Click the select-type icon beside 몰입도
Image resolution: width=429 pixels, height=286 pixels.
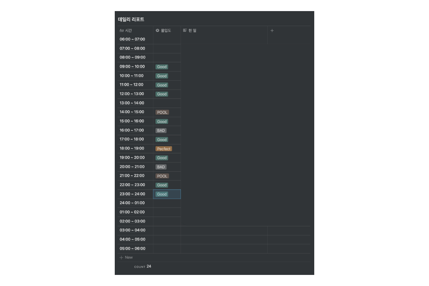(x=157, y=31)
